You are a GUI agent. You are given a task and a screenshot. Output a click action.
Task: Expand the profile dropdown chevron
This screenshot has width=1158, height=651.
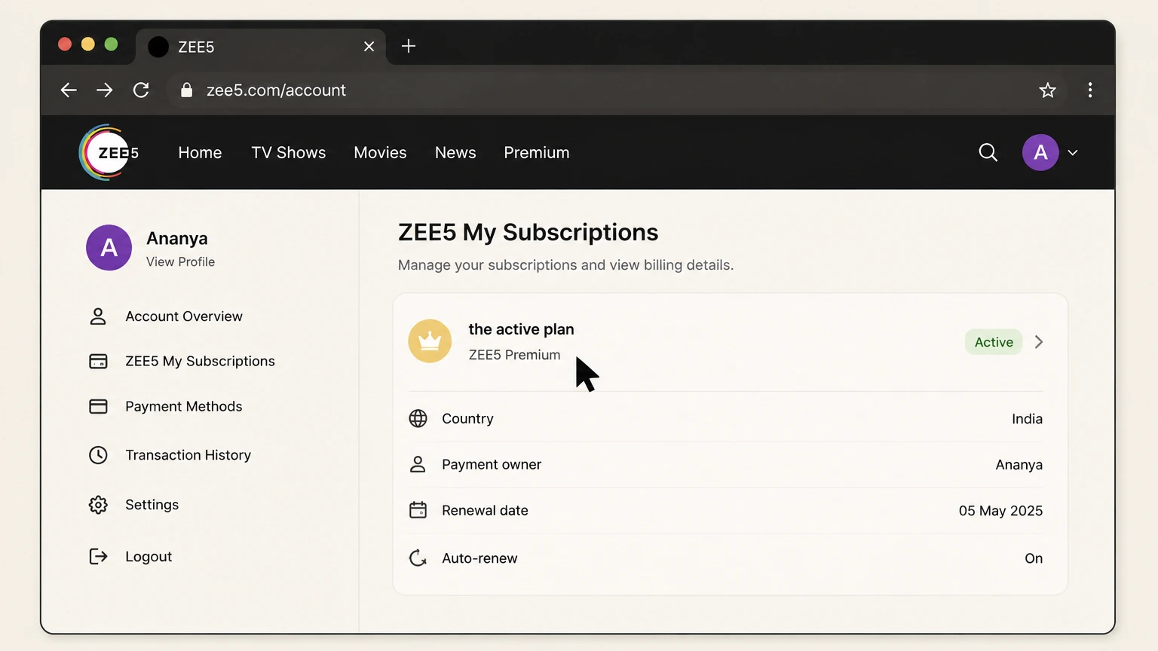coord(1073,152)
